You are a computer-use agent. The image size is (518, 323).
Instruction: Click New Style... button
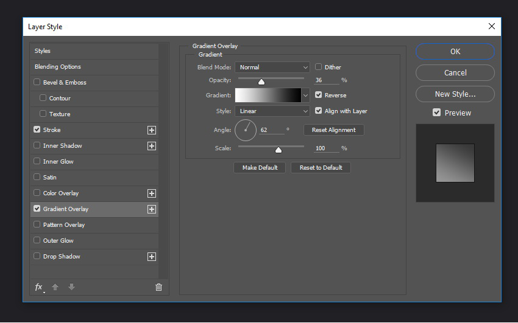point(455,94)
